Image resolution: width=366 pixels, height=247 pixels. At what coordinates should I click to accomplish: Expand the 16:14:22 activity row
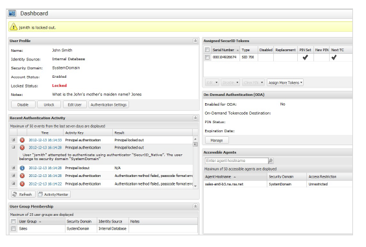point(14,183)
